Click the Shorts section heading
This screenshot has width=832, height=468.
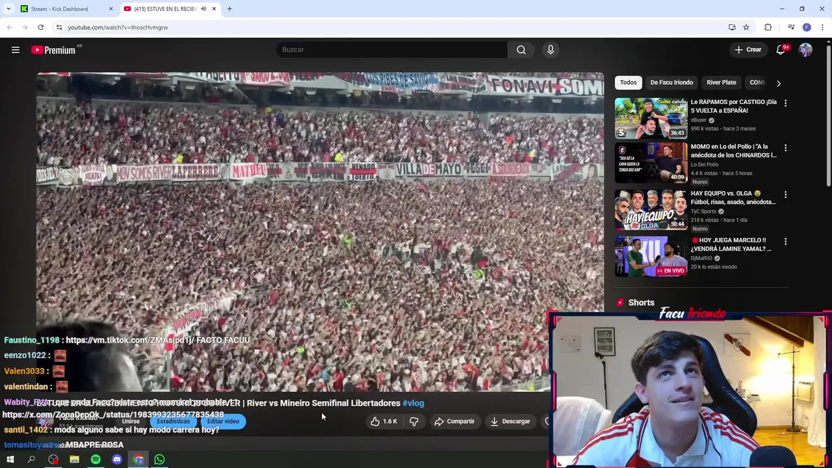click(x=641, y=303)
